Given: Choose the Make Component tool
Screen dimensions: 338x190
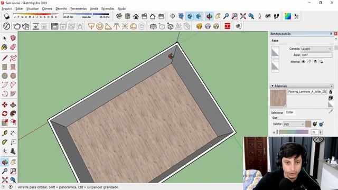Looking at the screenshot, I should (13, 39).
